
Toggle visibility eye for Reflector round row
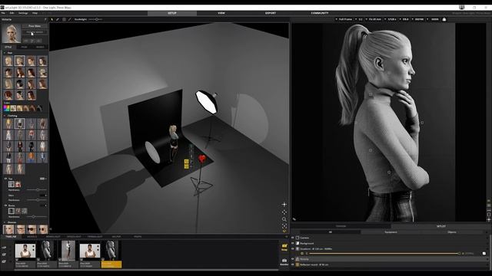pyautogui.click(x=293, y=264)
